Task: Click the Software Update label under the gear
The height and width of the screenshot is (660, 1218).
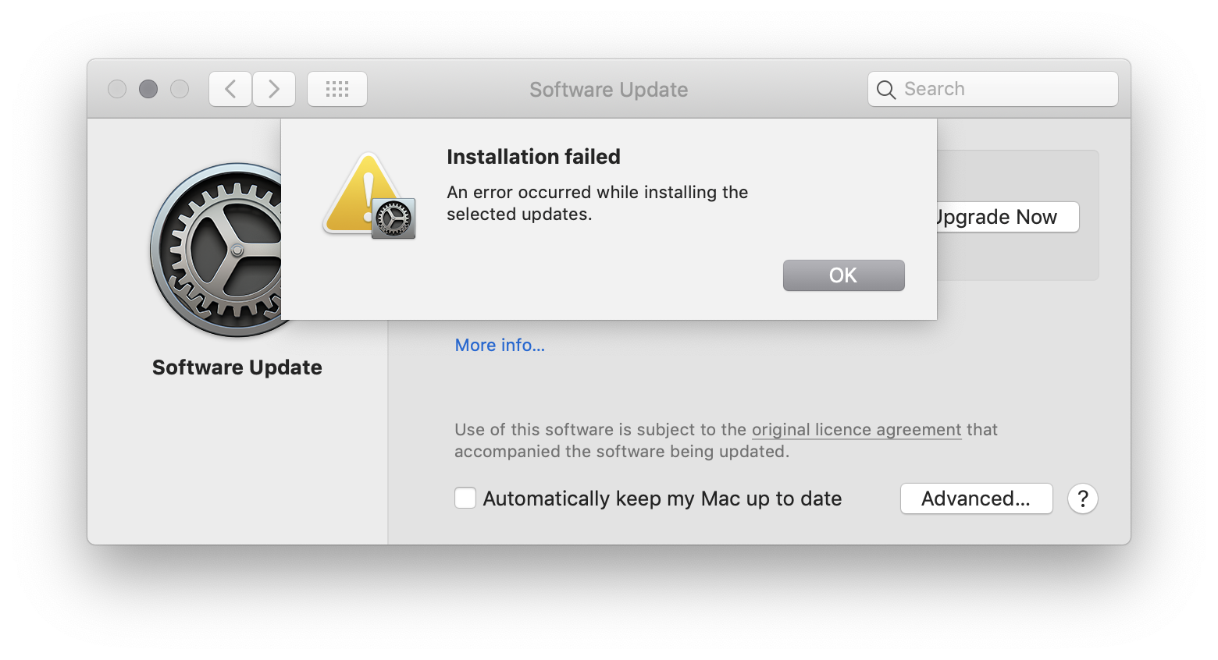Action: [237, 367]
